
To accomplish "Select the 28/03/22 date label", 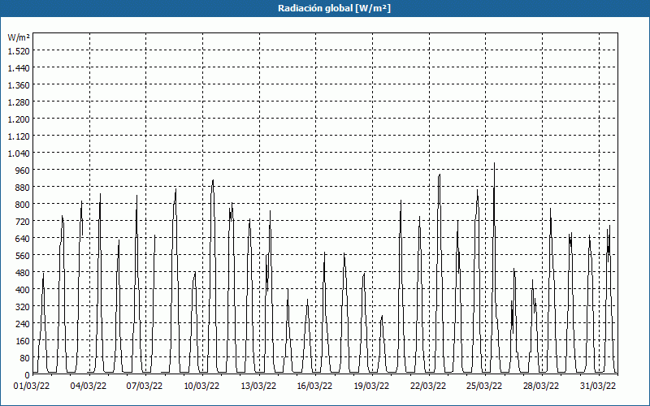I will click(x=541, y=387).
